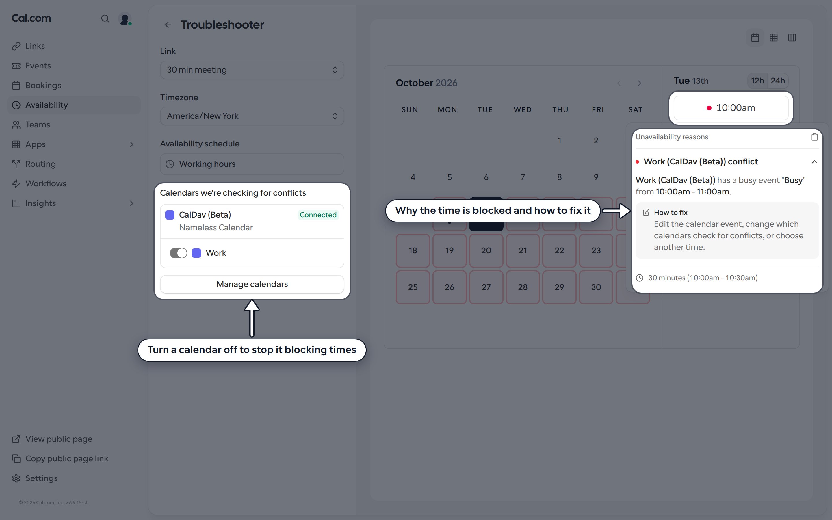The width and height of the screenshot is (832, 520).
Task: Open the Working hours availability schedule
Action: coord(252,164)
